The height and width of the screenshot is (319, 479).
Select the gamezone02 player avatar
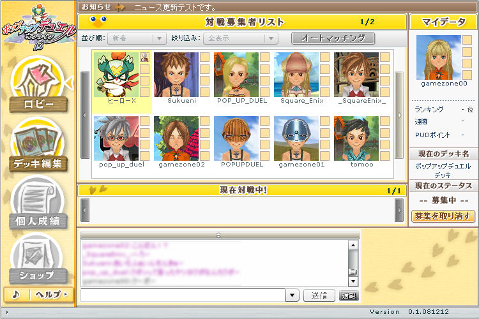pyautogui.click(x=176, y=138)
